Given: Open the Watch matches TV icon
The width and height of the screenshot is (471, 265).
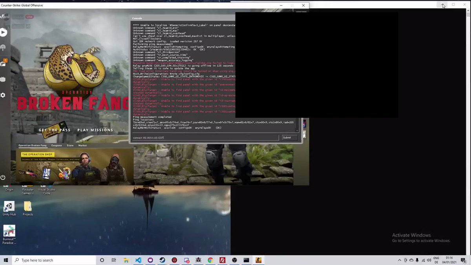Looking at the screenshot, I should coord(3,79).
